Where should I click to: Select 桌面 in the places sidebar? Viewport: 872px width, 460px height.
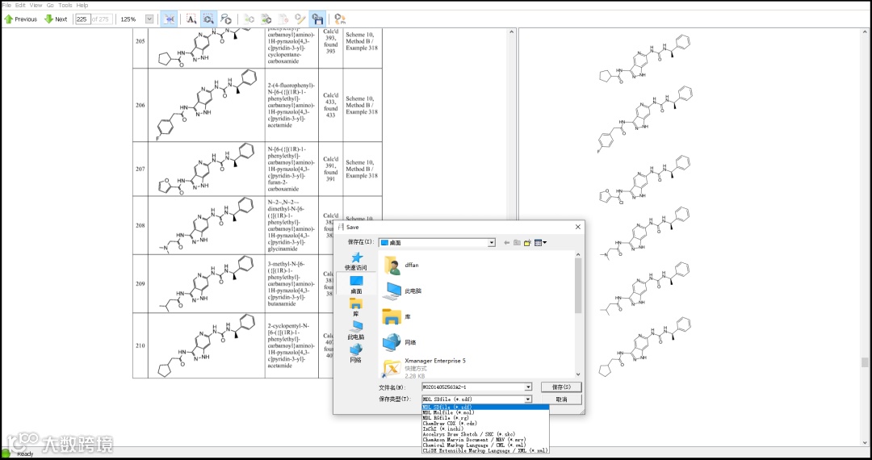[x=356, y=284]
